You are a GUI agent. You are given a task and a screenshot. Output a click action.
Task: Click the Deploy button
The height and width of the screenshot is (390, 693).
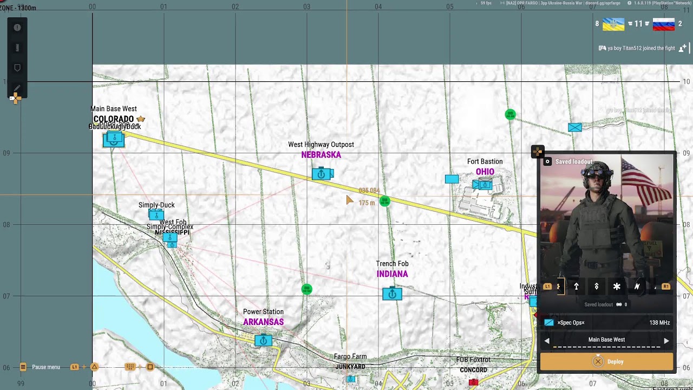[606, 362]
